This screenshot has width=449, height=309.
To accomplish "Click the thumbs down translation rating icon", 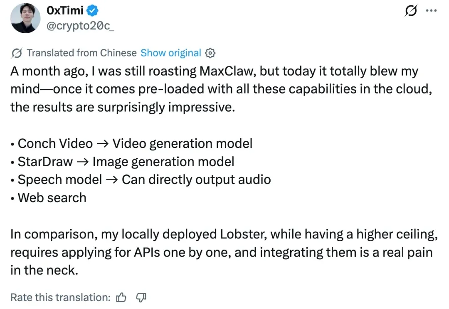I will [141, 297].
